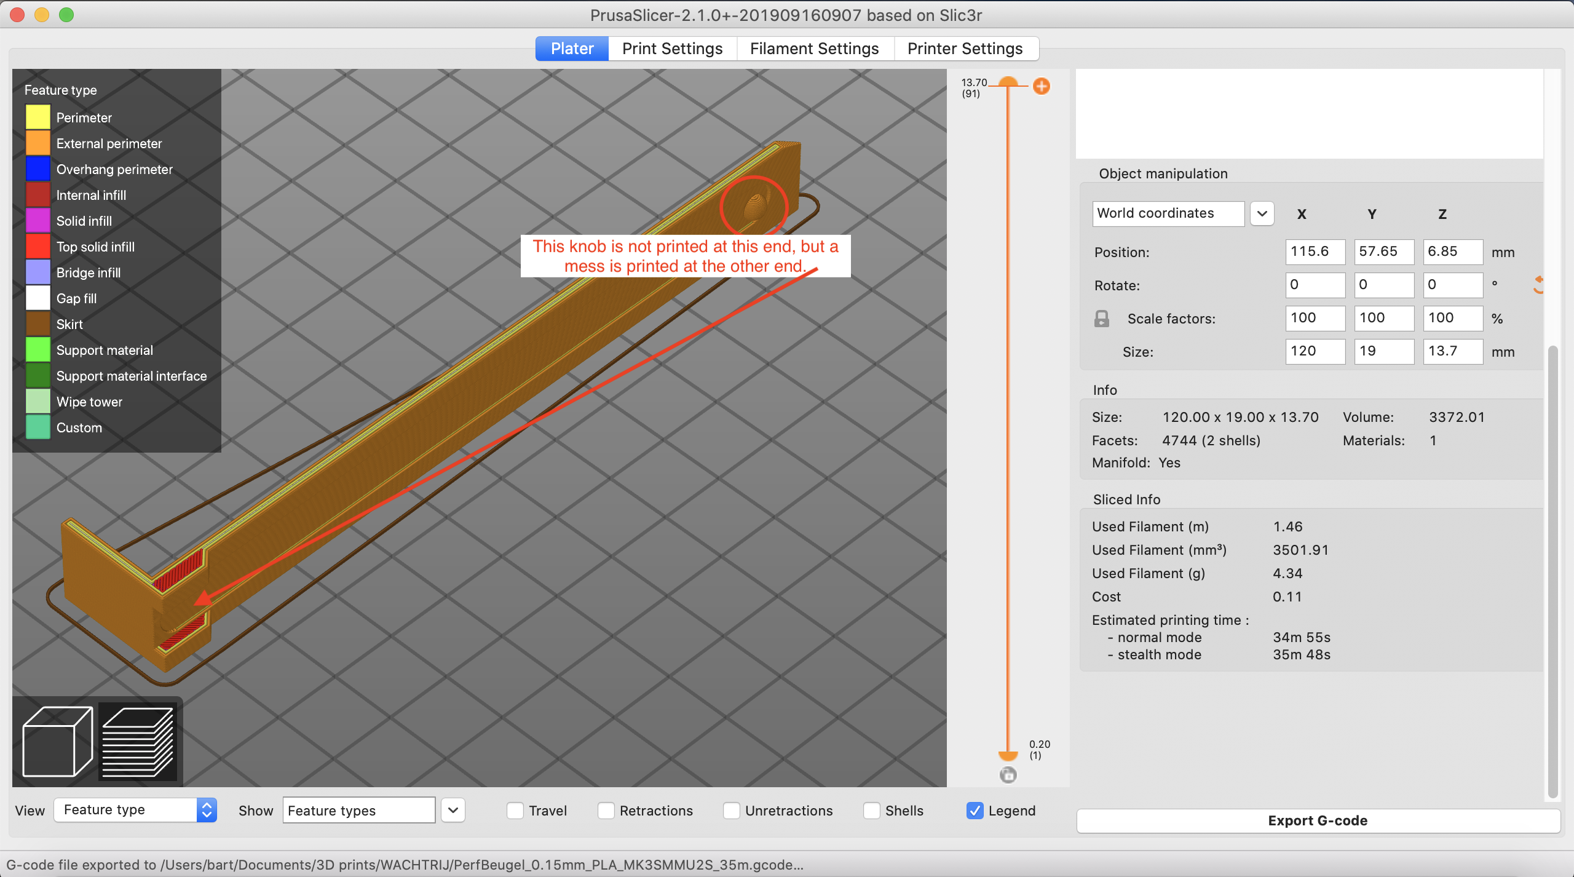Click the 'Volume:' value 3372.01
1574x877 pixels.
click(1457, 417)
